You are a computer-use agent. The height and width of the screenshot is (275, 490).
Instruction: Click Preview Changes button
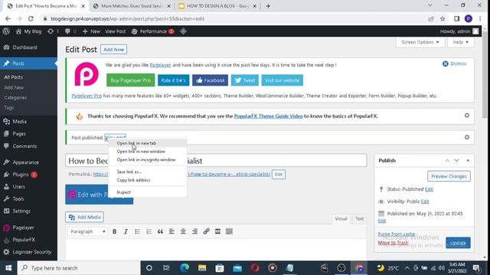tap(449, 176)
